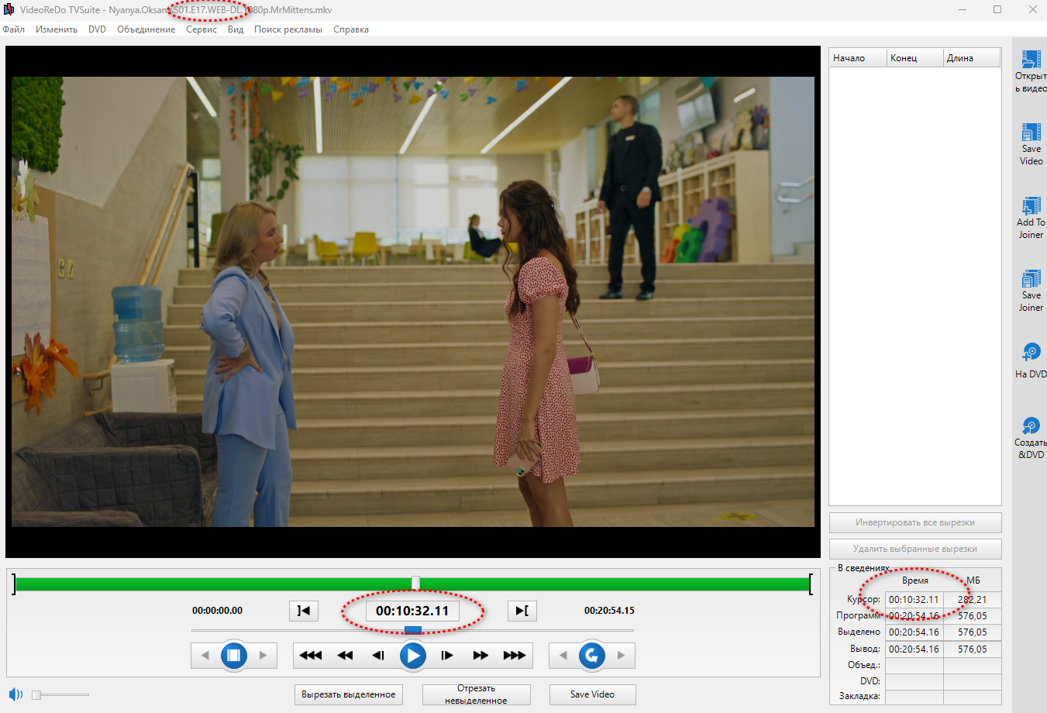Click the blue scene marker icon
1047x713 pixels.
click(234, 656)
